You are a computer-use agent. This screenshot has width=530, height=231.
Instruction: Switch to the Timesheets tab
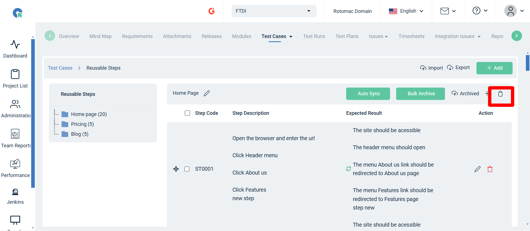(x=411, y=36)
